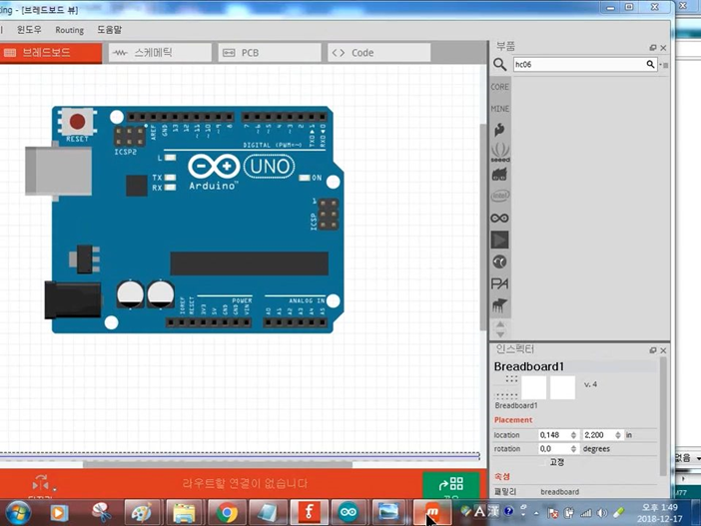Switch to the PCB view tab

[x=270, y=53]
